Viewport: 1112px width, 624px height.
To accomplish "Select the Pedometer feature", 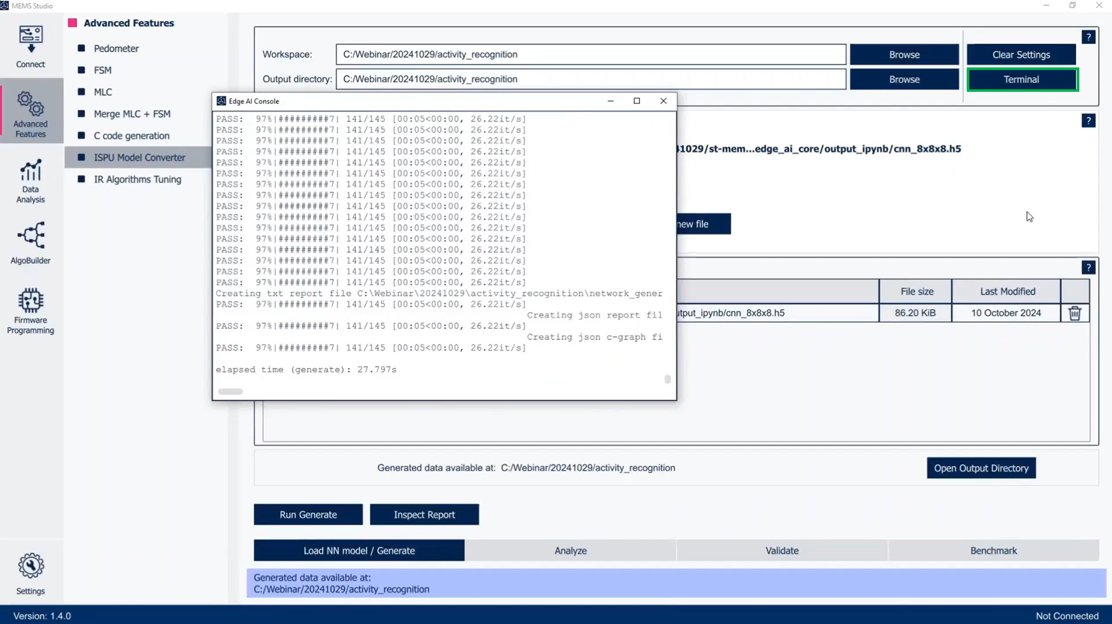I will click(116, 48).
